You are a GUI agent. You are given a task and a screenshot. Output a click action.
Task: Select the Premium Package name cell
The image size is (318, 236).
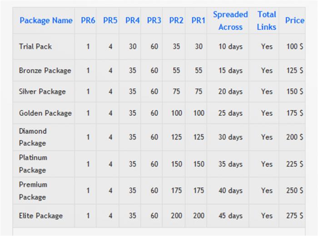(x=33, y=191)
